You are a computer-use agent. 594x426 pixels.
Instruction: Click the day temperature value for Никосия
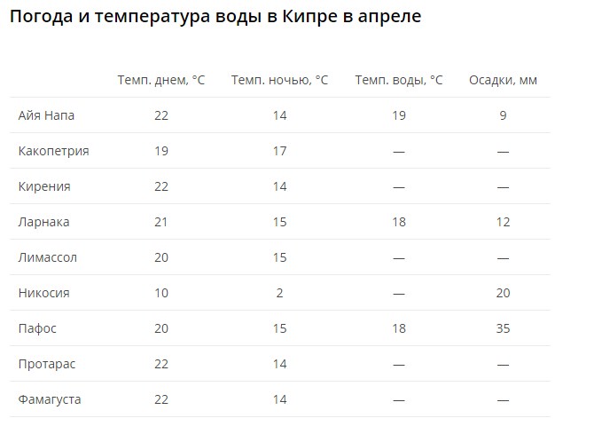point(161,293)
